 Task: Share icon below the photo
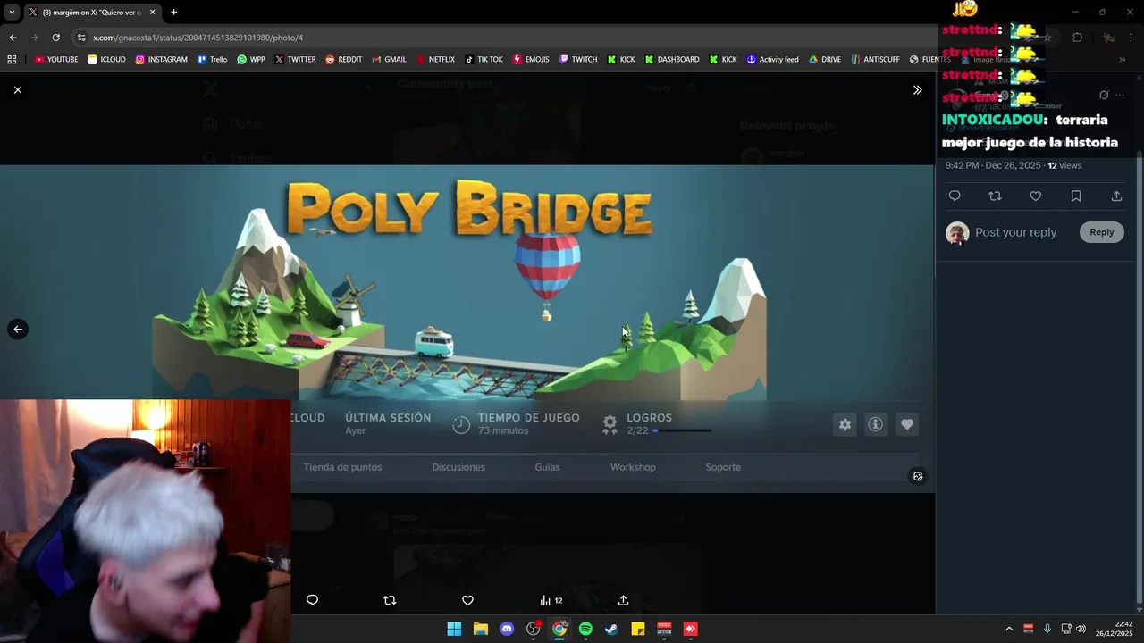click(x=623, y=600)
